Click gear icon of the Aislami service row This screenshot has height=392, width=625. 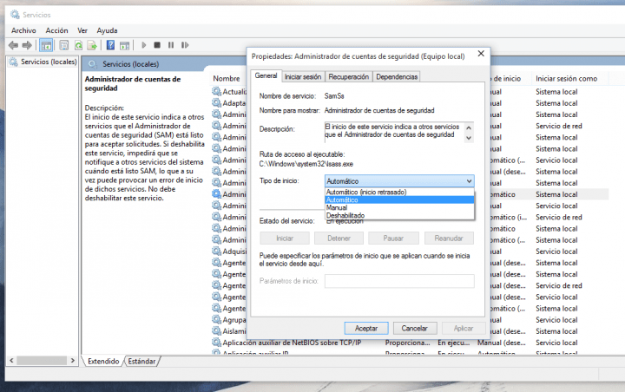(216, 330)
